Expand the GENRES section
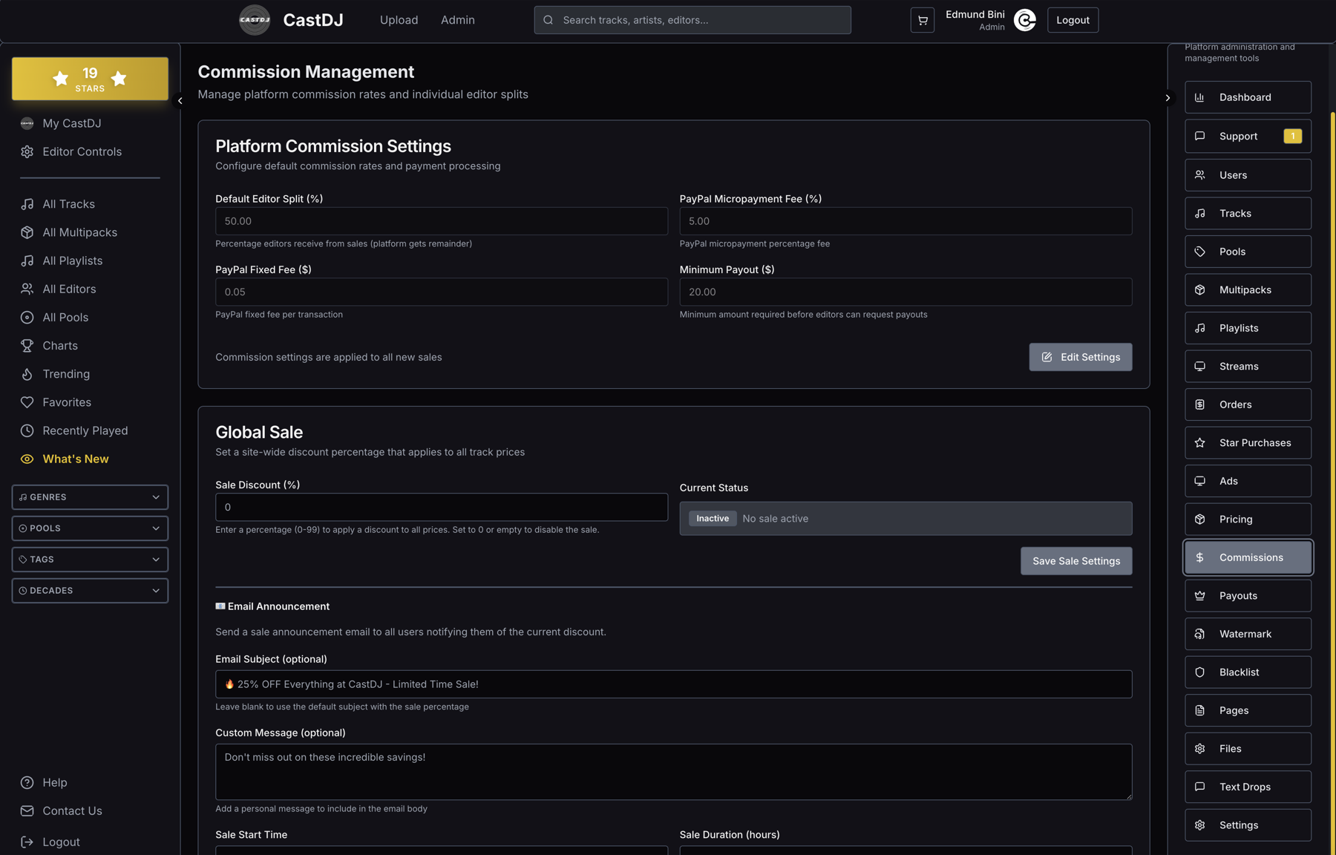 pos(89,497)
